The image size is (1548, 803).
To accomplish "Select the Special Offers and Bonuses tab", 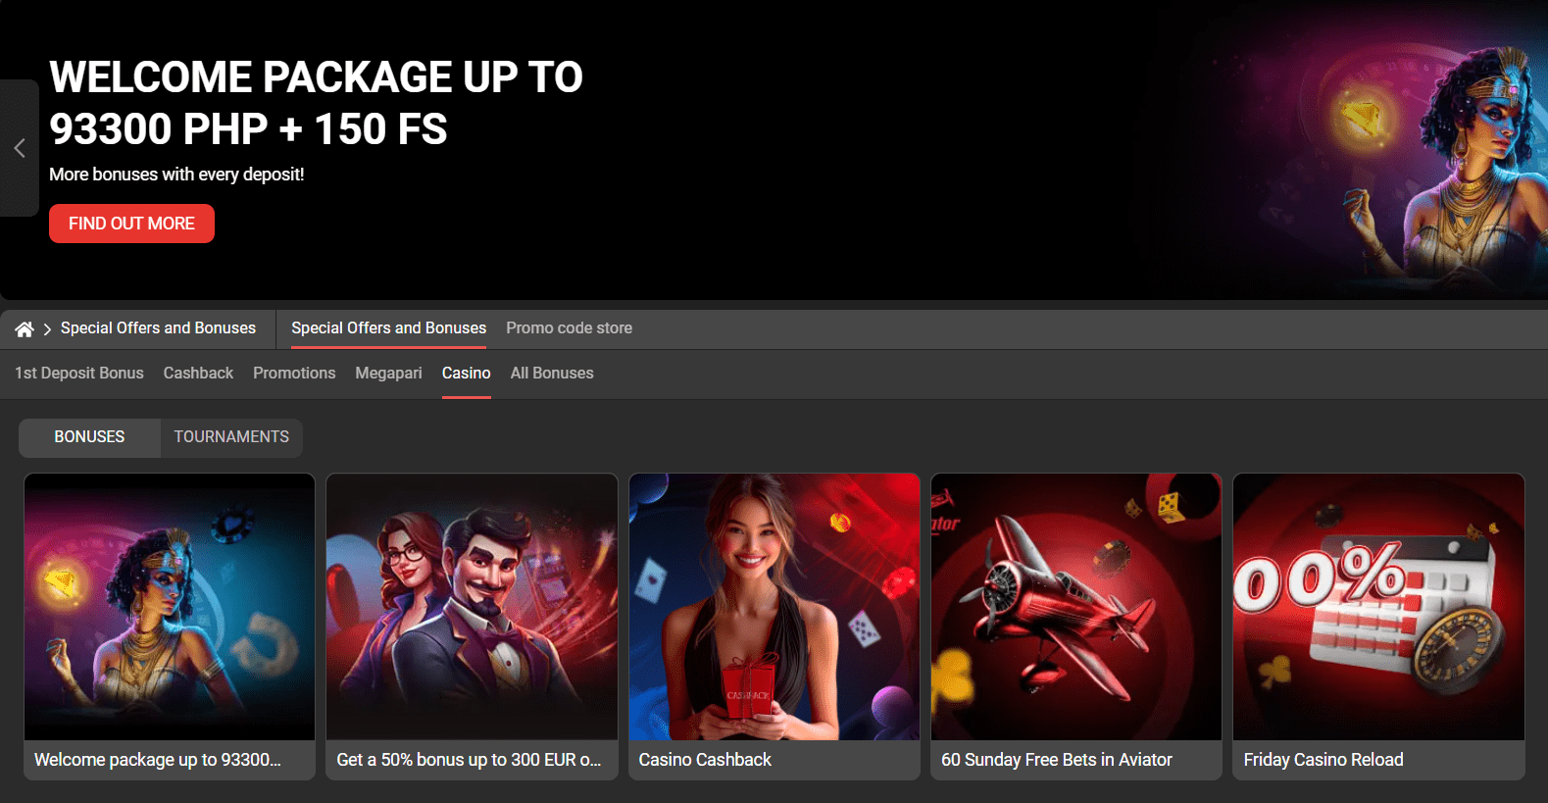I will click(388, 328).
